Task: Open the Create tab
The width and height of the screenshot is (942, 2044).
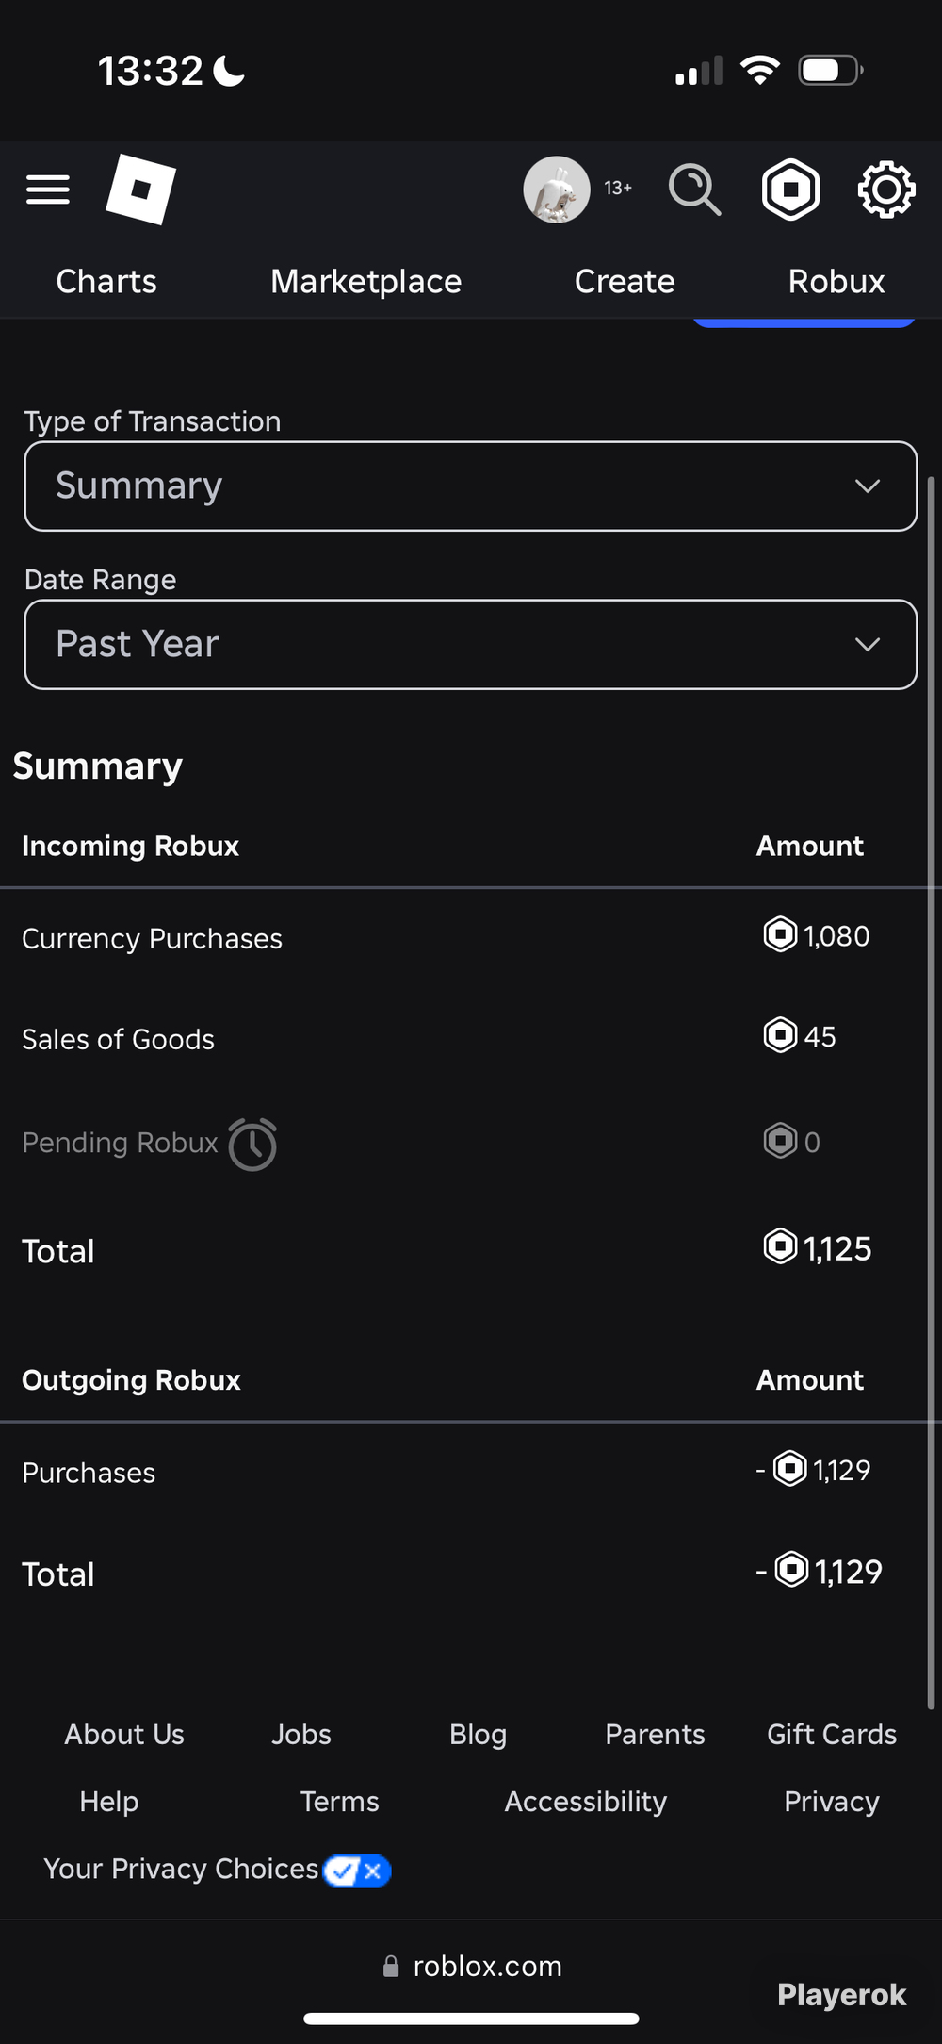Action: click(x=625, y=281)
